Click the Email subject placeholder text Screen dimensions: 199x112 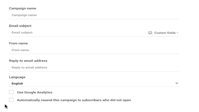coord(22,33)
